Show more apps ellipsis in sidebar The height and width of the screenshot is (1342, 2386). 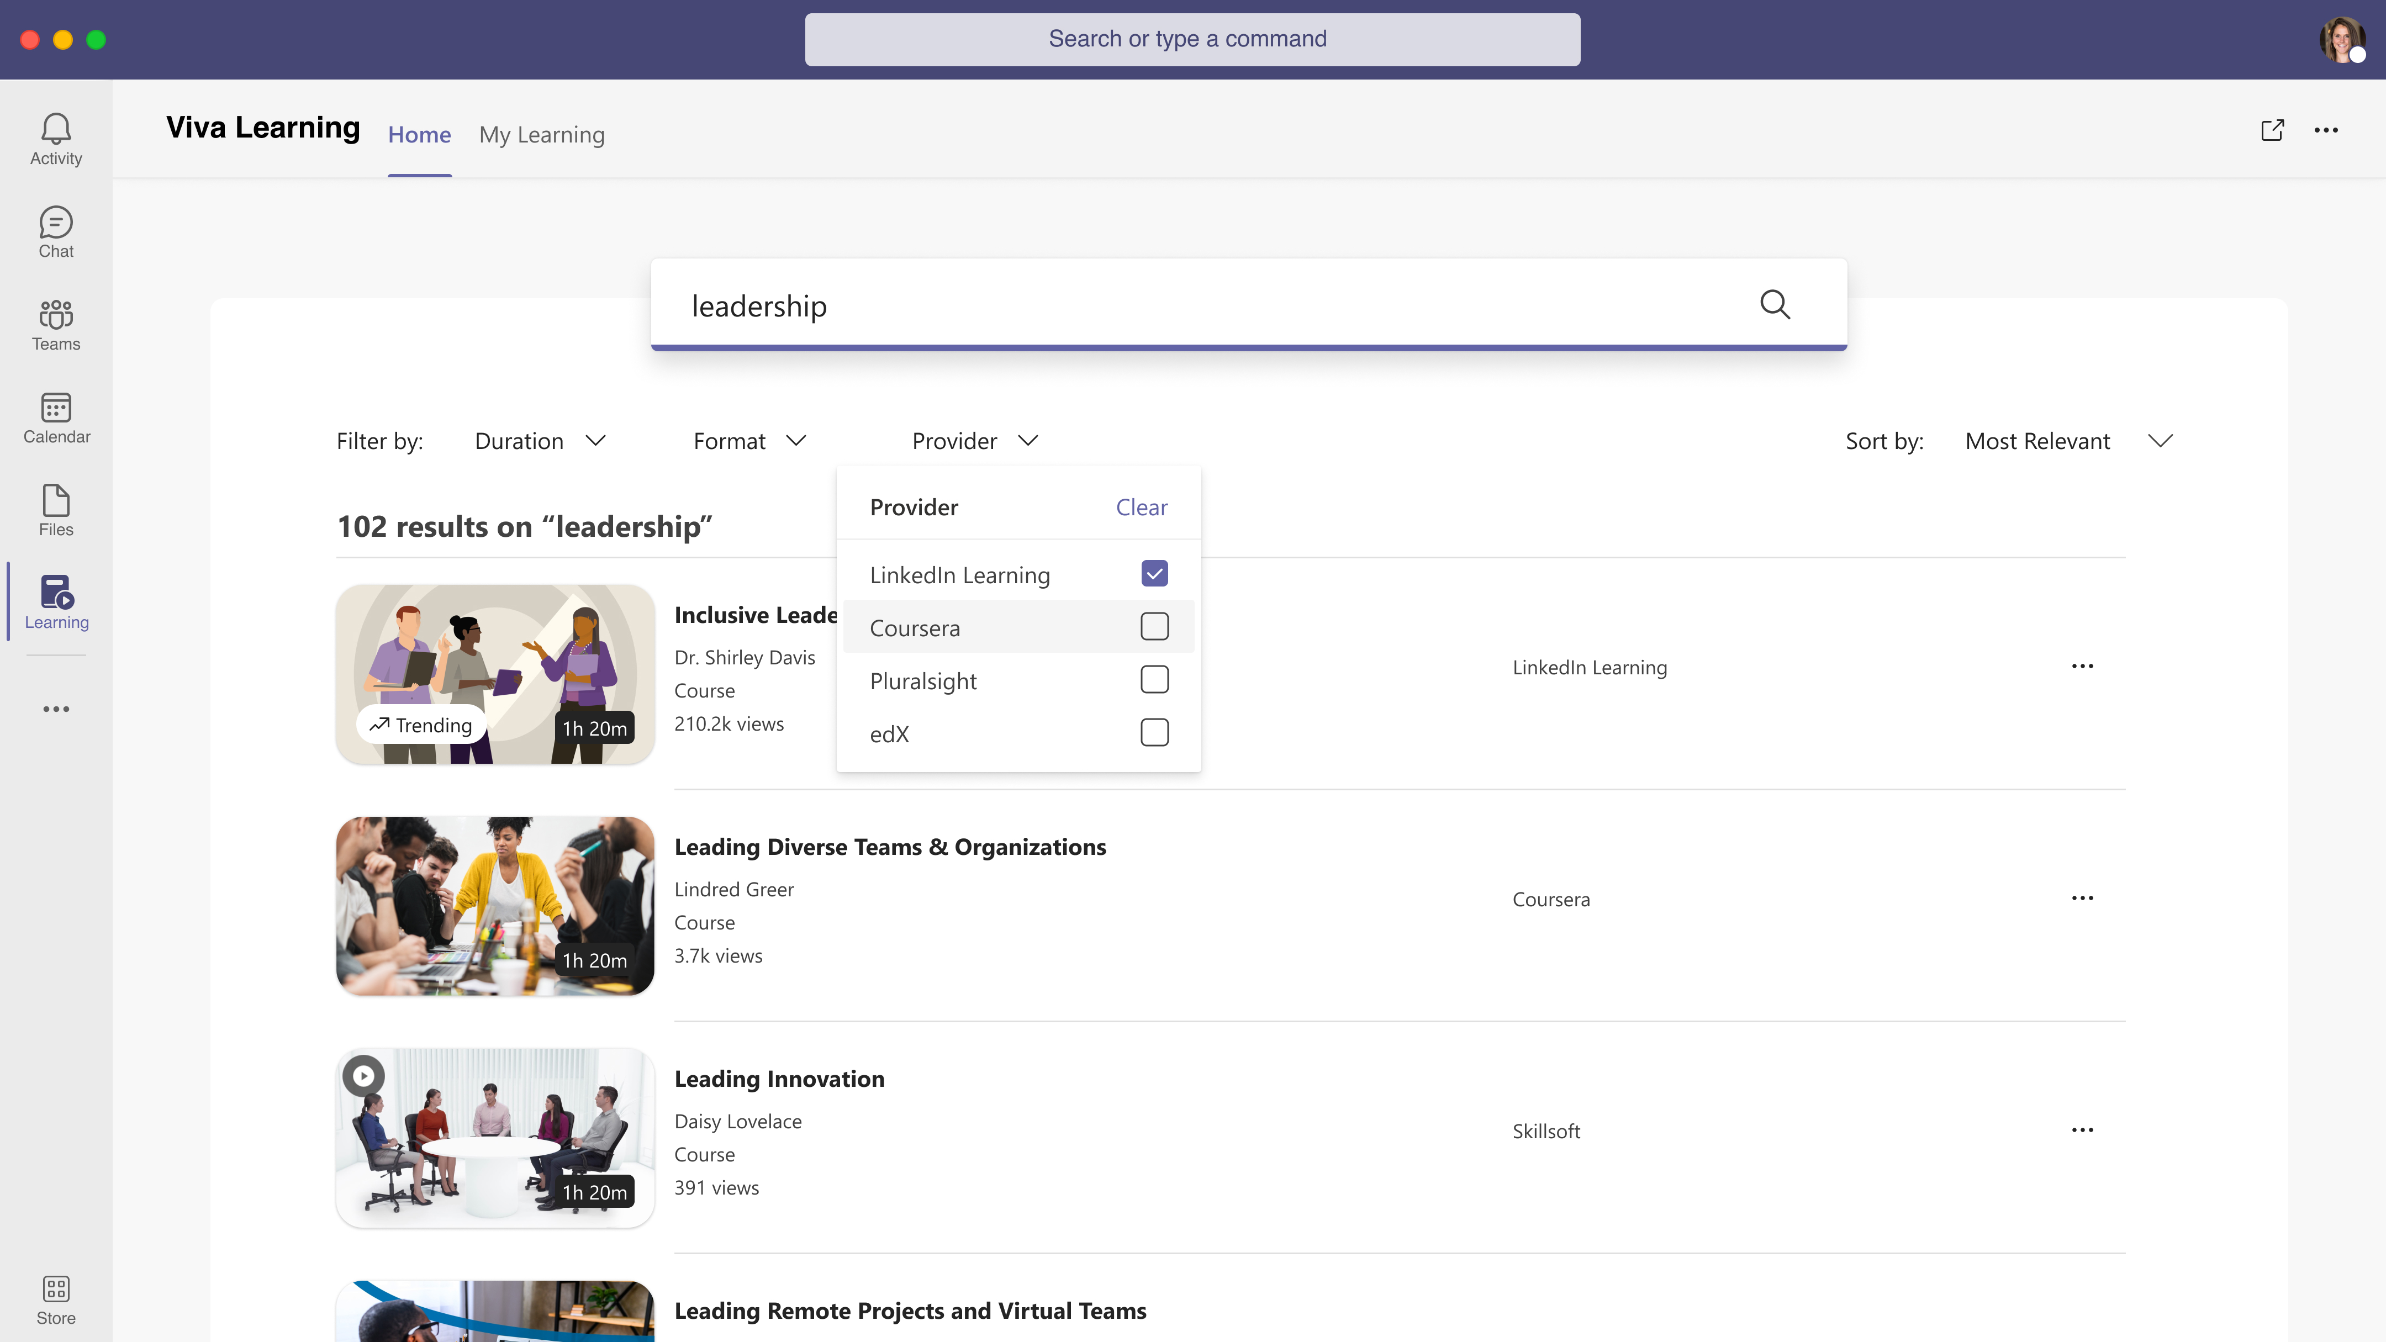click(56, 710)
